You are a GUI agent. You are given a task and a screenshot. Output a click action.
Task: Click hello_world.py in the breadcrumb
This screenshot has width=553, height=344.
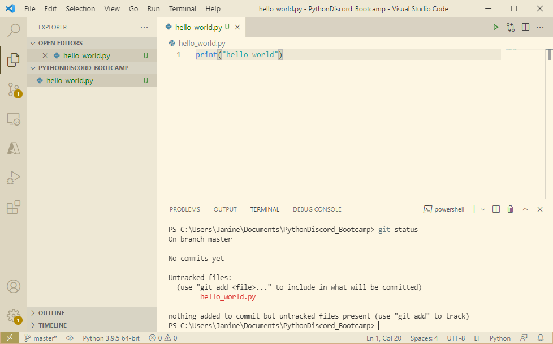coord(202,43)
